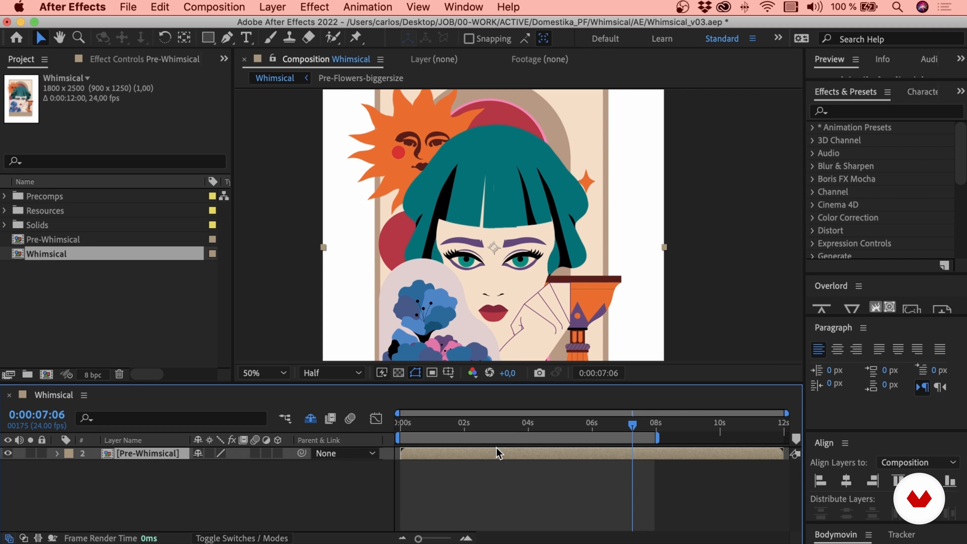967x544 pixels.
Task: Open the 50% magnification dropdown
Action: tap(264, 373)
